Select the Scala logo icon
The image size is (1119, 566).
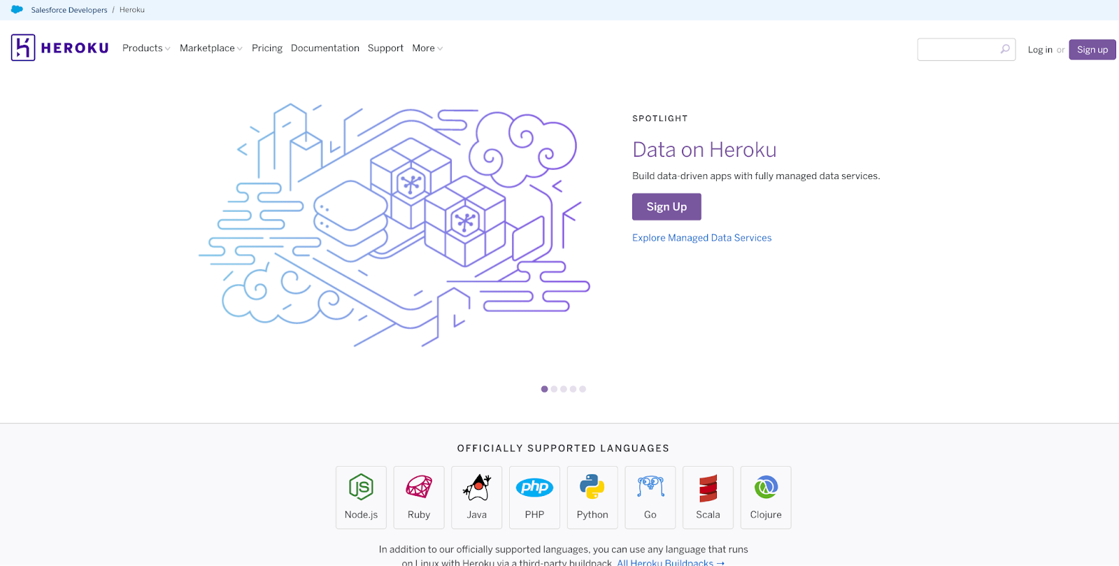tap(708, 488)
